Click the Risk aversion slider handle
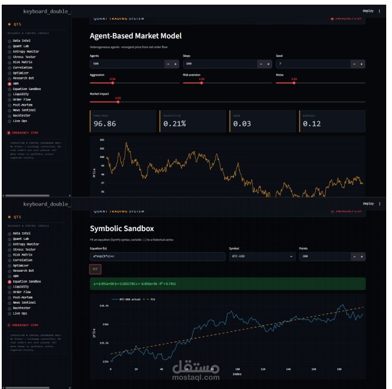 (202, 83)
